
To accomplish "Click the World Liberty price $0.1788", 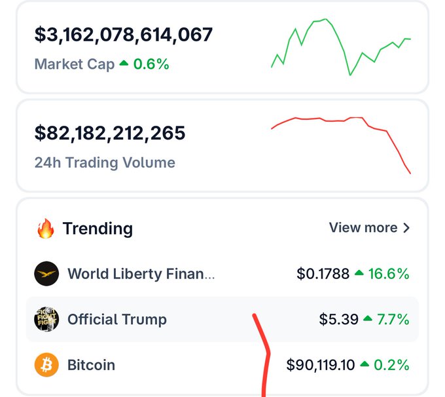I will 323,274.
